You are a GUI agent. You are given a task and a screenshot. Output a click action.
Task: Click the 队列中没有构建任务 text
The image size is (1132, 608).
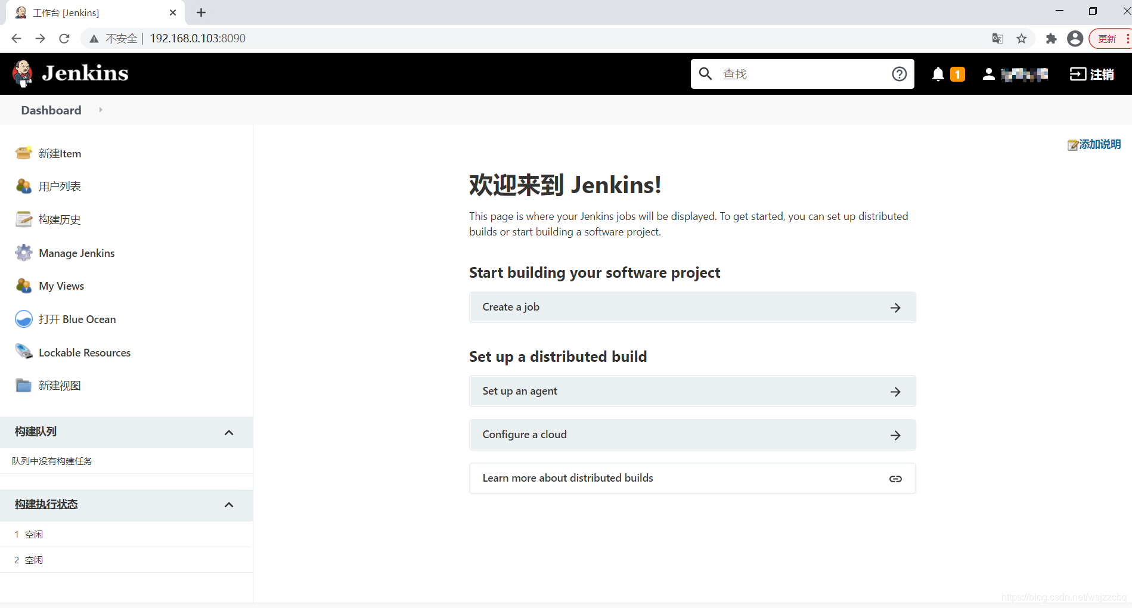pyautogui.click(x=52, y=461)
